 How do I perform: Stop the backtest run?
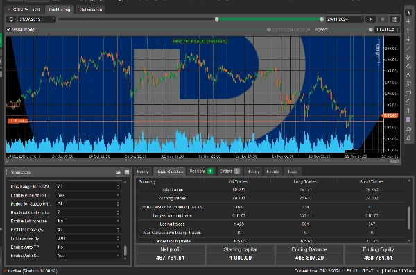coord(383,19)
